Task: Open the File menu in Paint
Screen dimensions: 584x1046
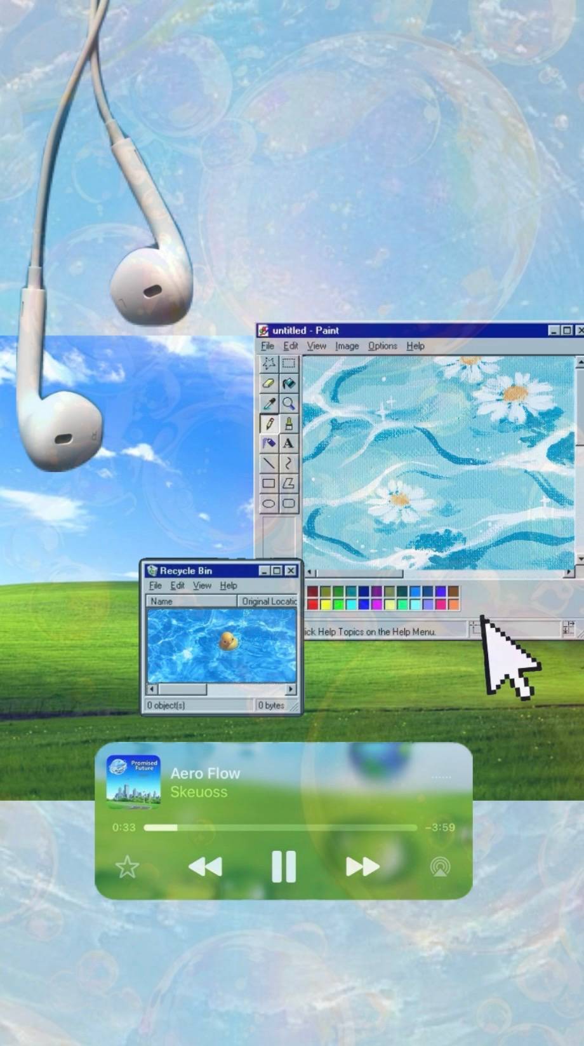Action: (x=268, y=346)
